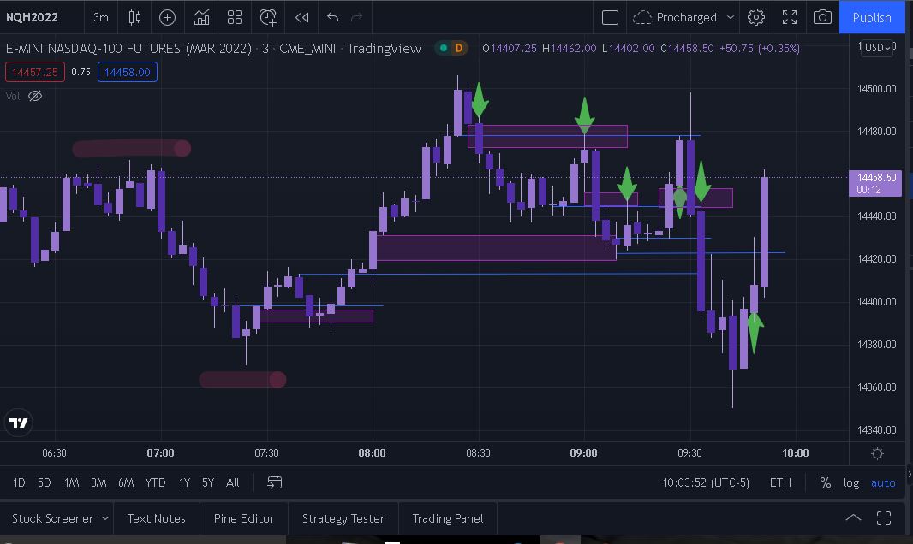Open the NQH2022 symbol search
The width and height of the screenshot is (913, 544).
(x=32, y=17)
